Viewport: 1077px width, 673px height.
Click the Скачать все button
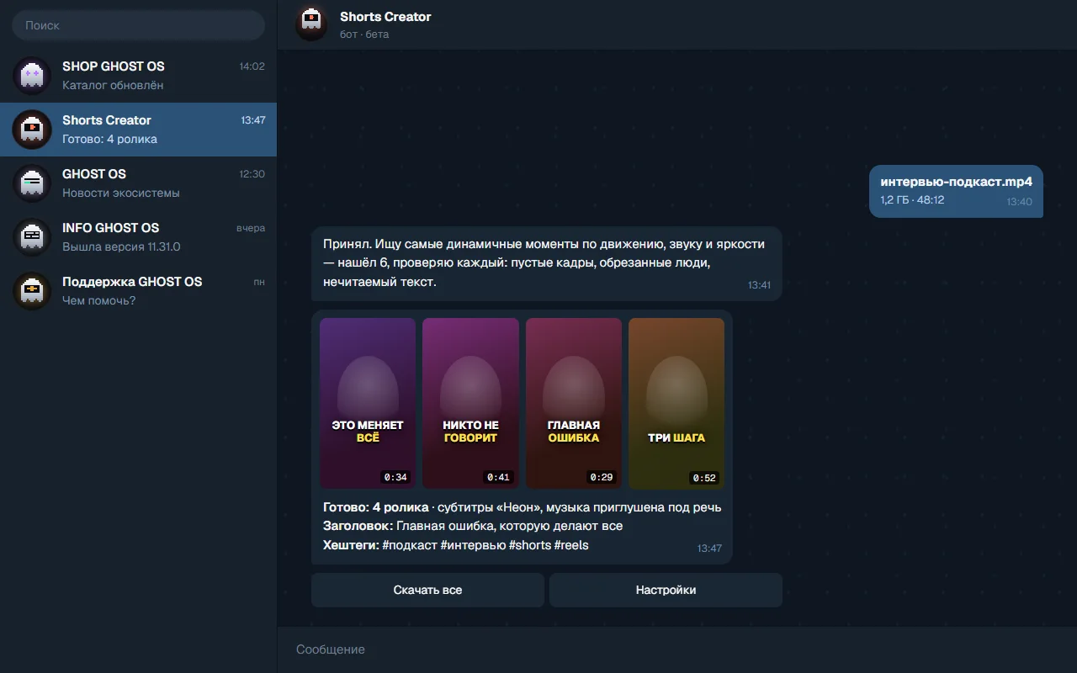[427, 590]
